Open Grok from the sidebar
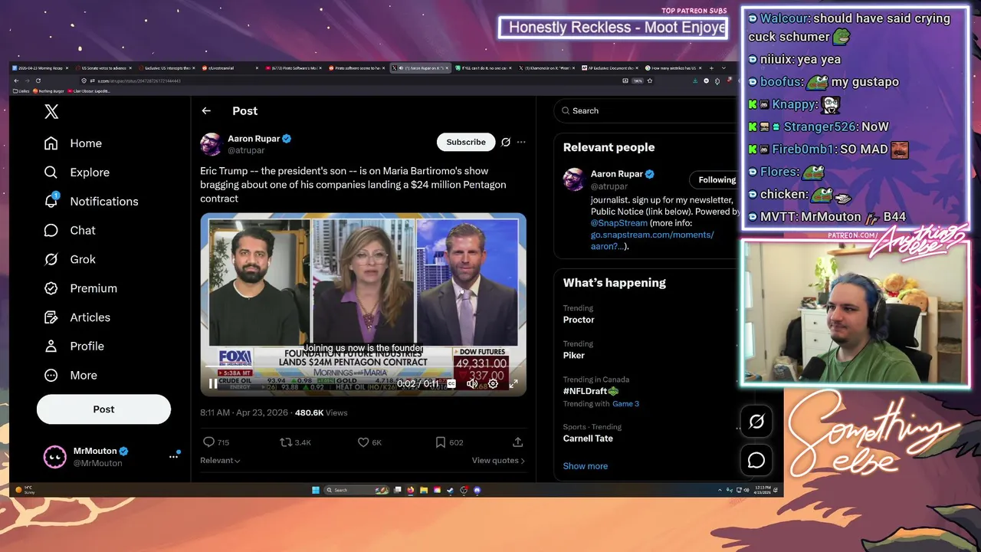This screenshot has width=981, height=552. click(x=70, y=259)
